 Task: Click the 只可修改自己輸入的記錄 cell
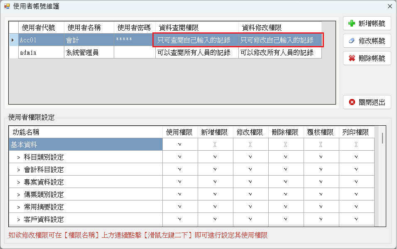coord(280,40)
